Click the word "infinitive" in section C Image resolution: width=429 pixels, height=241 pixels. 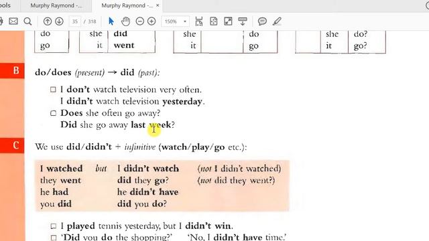(140, 147)
